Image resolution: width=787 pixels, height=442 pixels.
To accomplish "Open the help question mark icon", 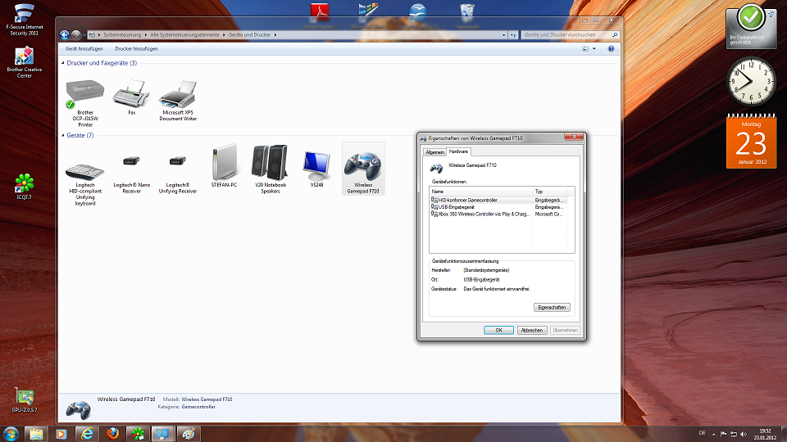I will click(x=611, y=48).
